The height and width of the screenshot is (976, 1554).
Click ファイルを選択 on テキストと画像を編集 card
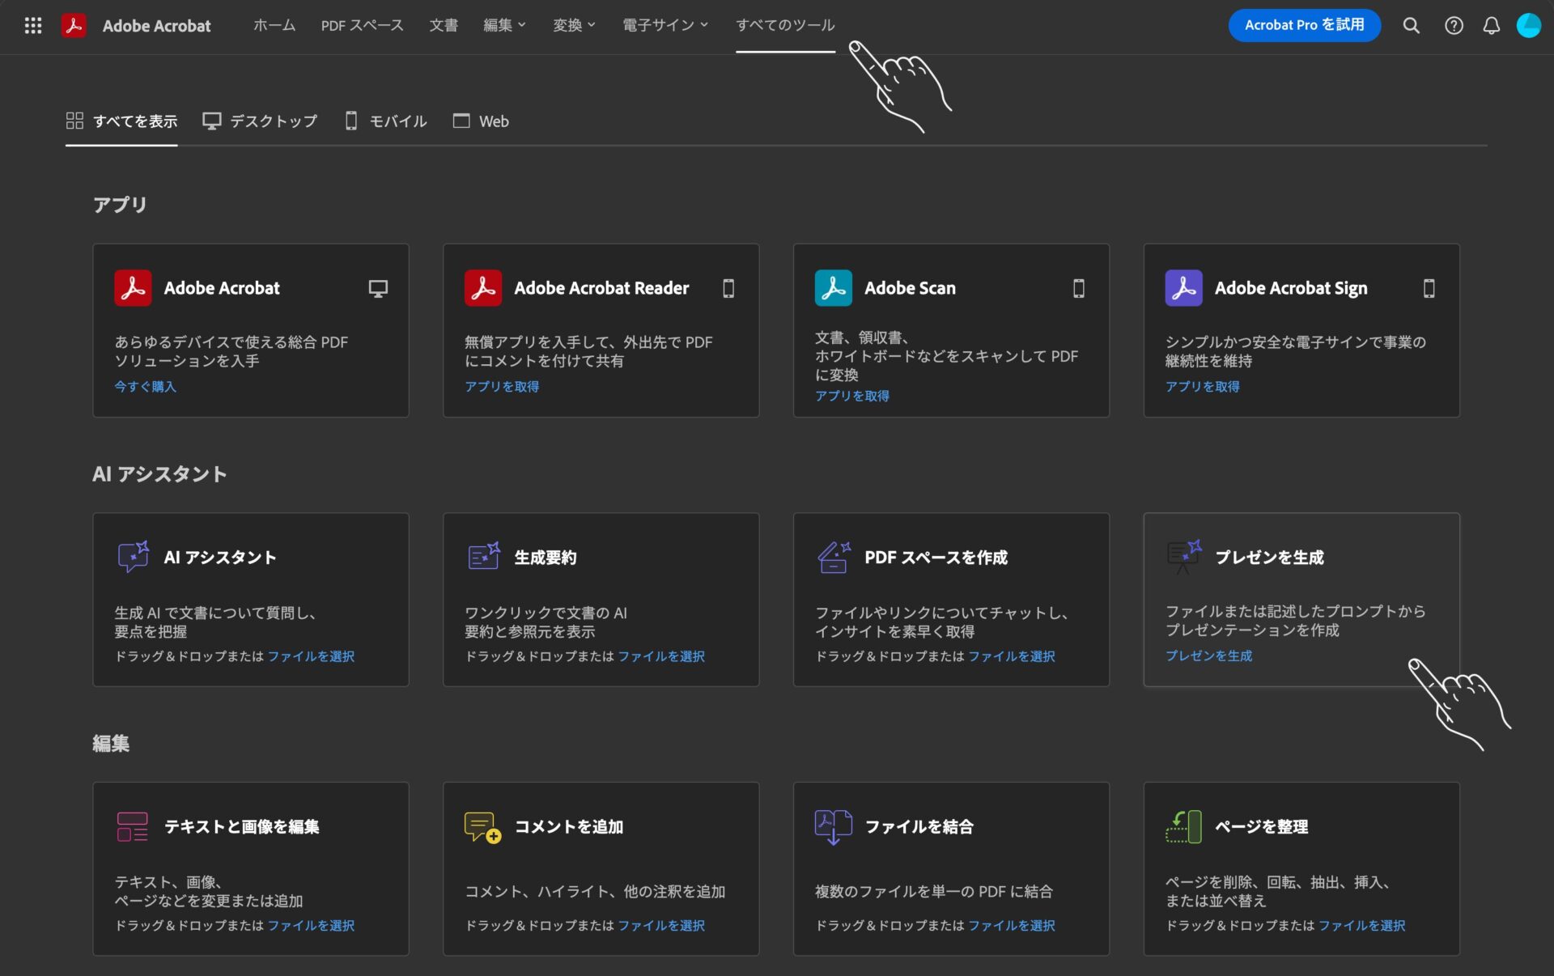click(x=311, y=926)
